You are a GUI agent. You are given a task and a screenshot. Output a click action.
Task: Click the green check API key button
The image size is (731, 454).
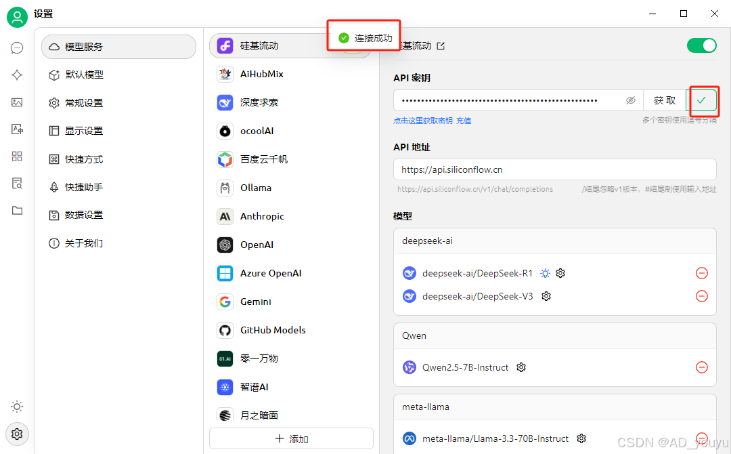tap(701, 100)
